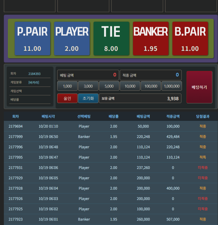
Task: Click round 2179694 in the history table
Action: (16, 126)
